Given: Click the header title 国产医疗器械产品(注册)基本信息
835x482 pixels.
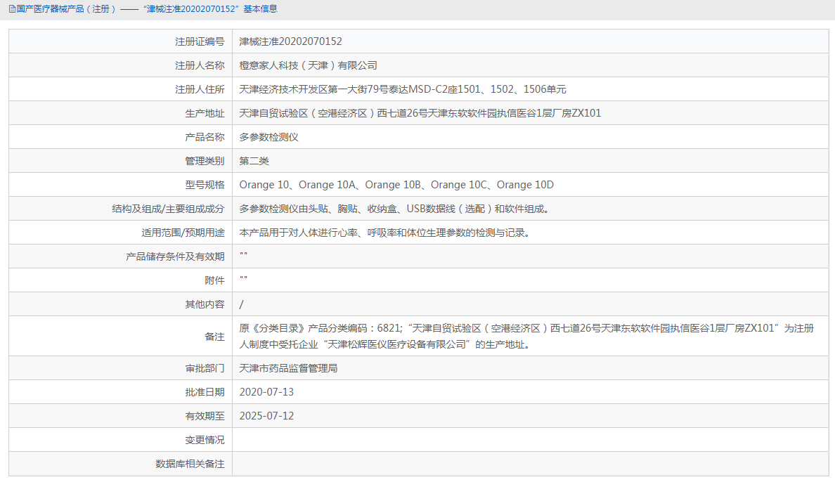Looking at the screenshot, I should [146, 9].
